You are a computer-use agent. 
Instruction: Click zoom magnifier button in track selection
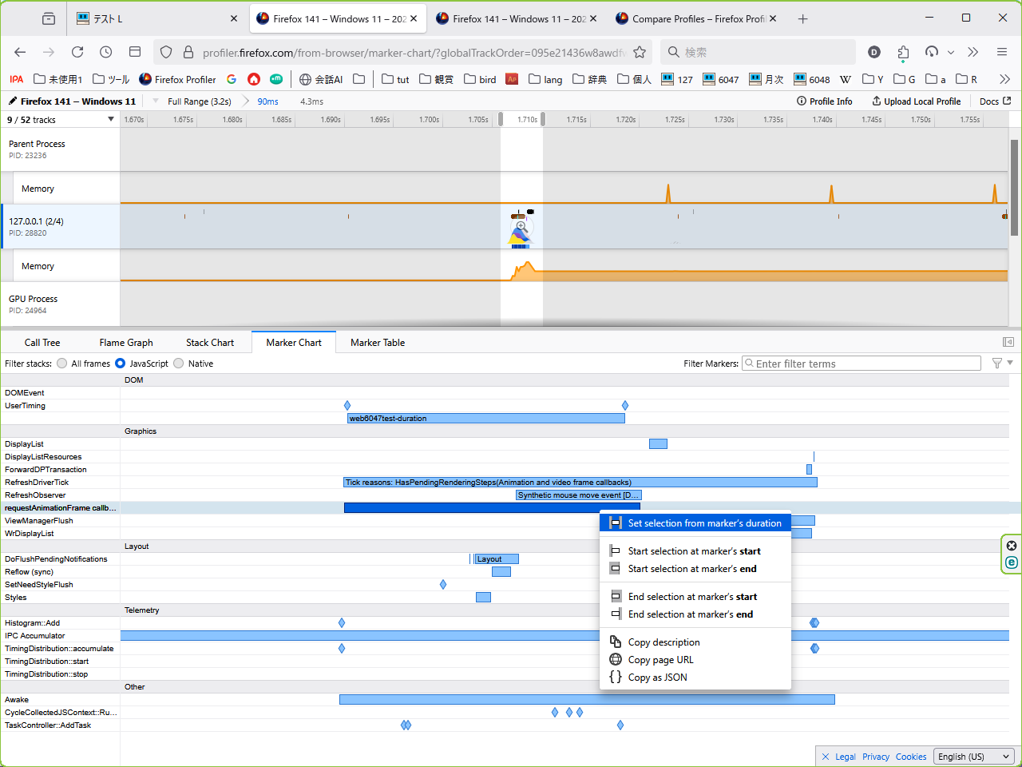pos(521,226)
